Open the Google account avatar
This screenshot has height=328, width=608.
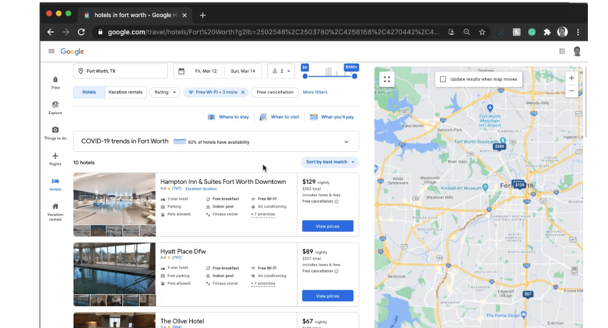pos(577,51)
